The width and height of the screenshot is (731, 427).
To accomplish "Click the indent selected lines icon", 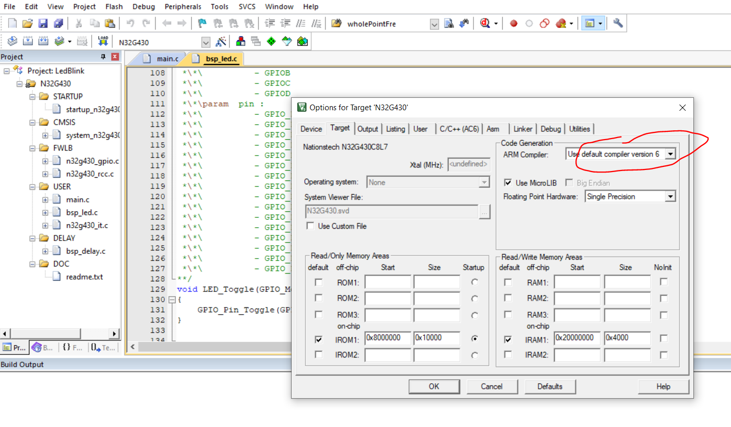I will tap(269, 23).
